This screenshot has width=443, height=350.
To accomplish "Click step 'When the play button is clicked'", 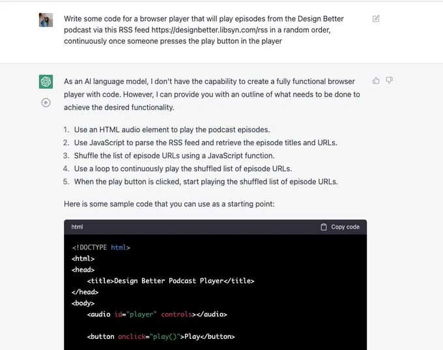I will pyautogui.click(x=206, y=181).
